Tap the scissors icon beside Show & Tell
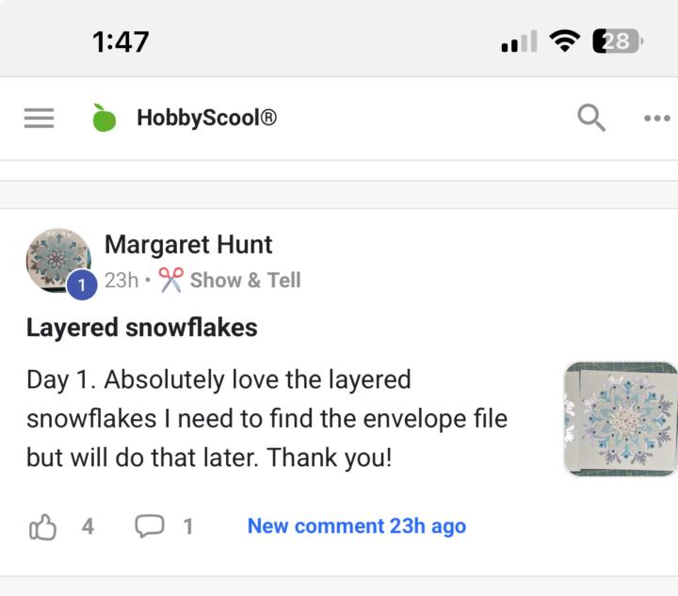678x596 pixels. 170,280
